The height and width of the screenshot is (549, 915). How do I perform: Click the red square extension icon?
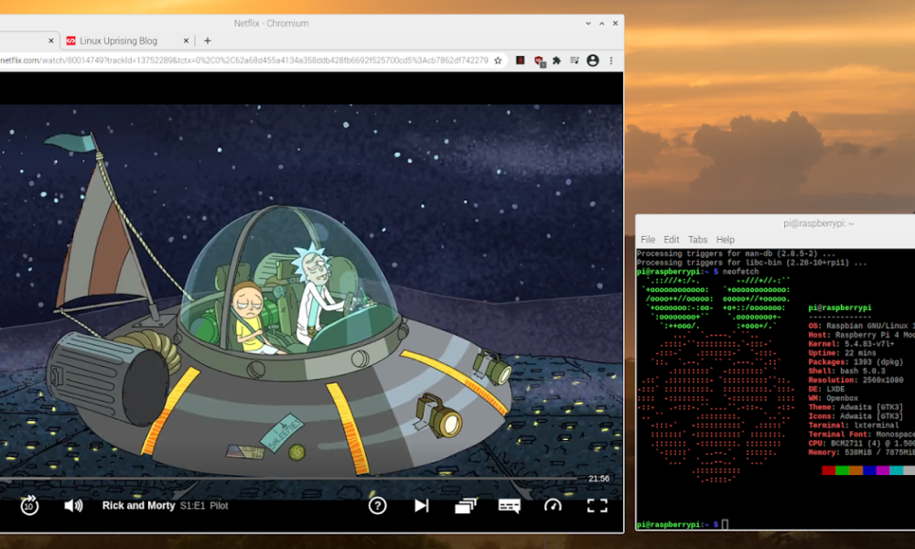520,60
